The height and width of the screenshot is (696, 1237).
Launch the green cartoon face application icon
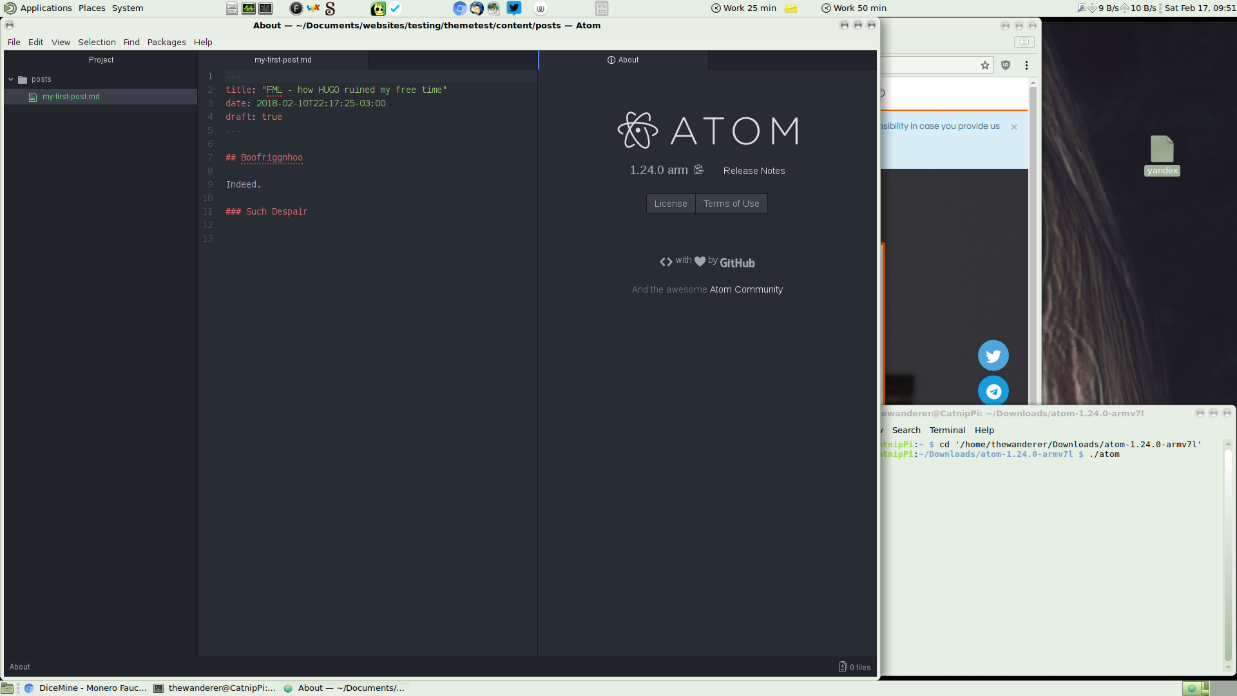click(x=378, y=8)
